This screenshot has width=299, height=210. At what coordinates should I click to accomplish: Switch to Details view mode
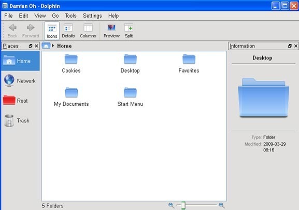tap(68, 31)
